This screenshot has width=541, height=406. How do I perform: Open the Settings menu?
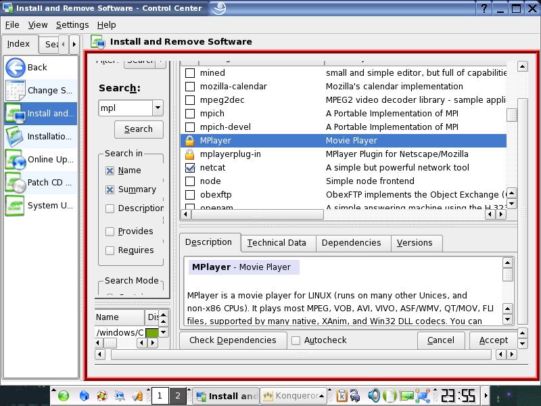72,24
